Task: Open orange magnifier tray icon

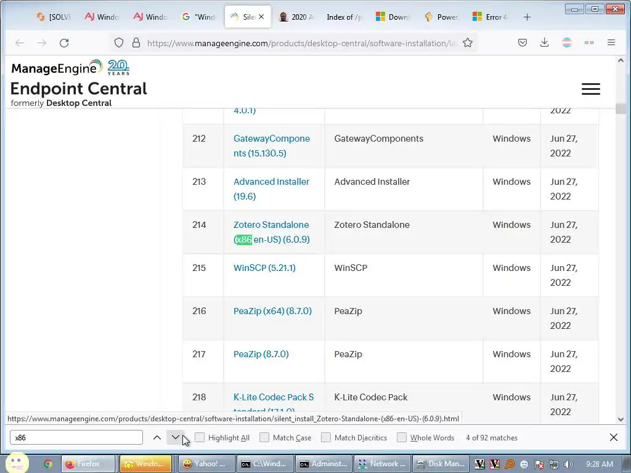Action: click(510, 464)
